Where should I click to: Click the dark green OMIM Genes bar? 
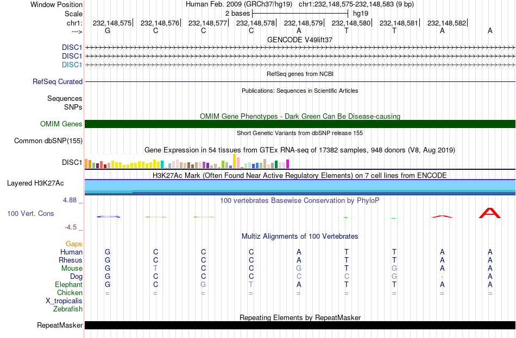(300, 124)
